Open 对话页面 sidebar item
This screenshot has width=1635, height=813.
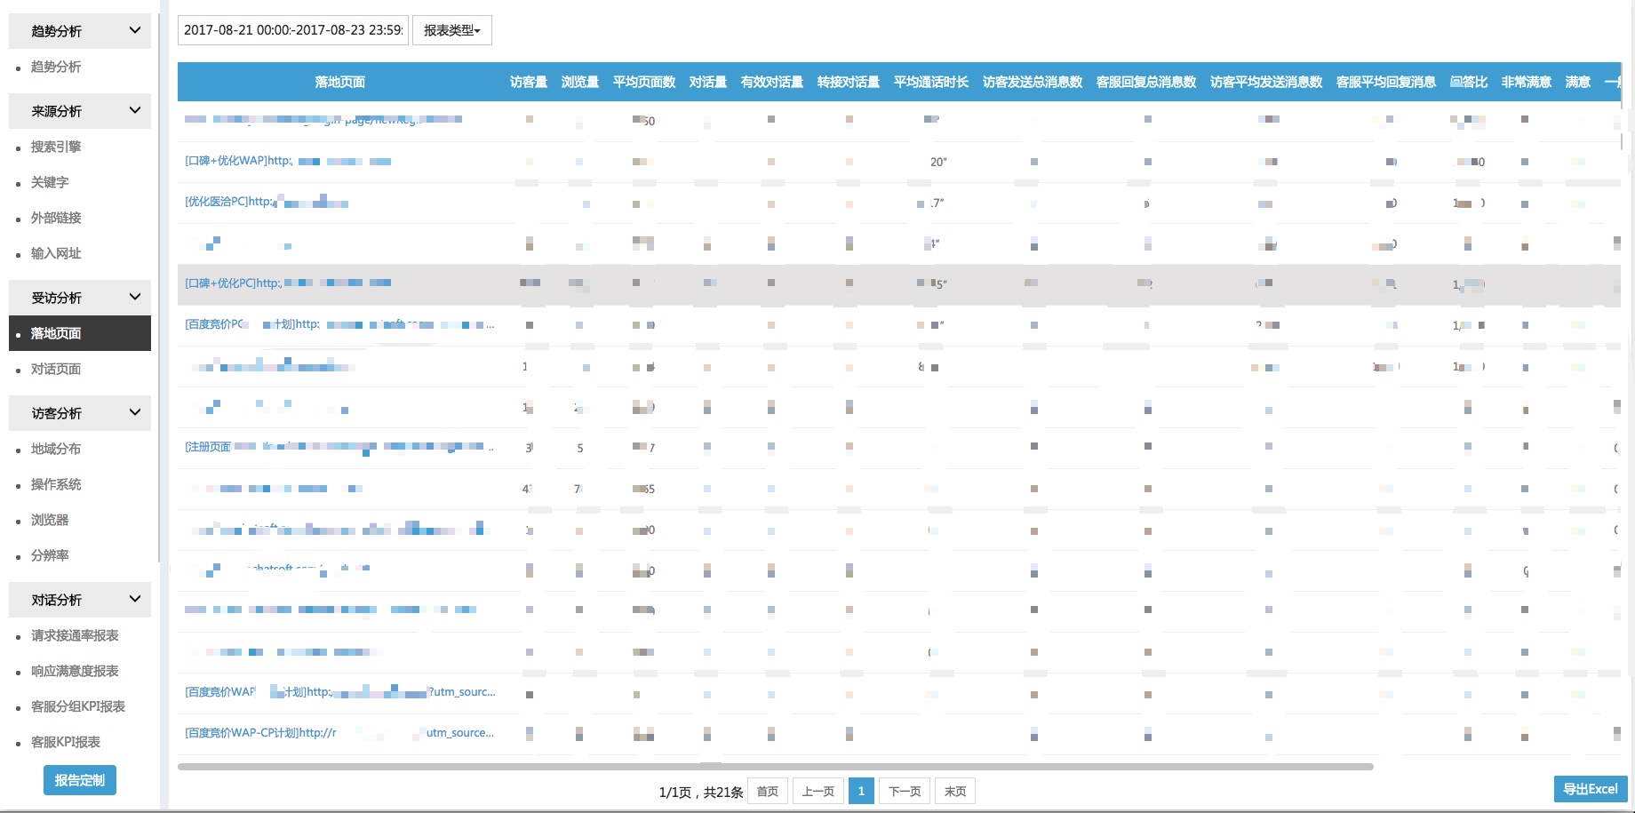56,369
